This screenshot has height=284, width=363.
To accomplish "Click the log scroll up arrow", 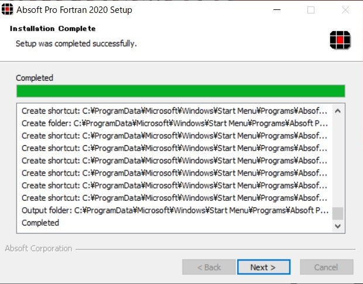I will [338, 111].
